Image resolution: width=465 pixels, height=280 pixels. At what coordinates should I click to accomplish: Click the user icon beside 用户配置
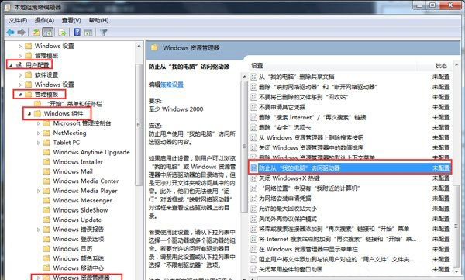pyautogui.click(x=19, y=64)
